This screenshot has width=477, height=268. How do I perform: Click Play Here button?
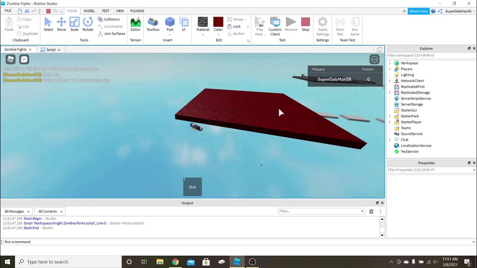260,26
